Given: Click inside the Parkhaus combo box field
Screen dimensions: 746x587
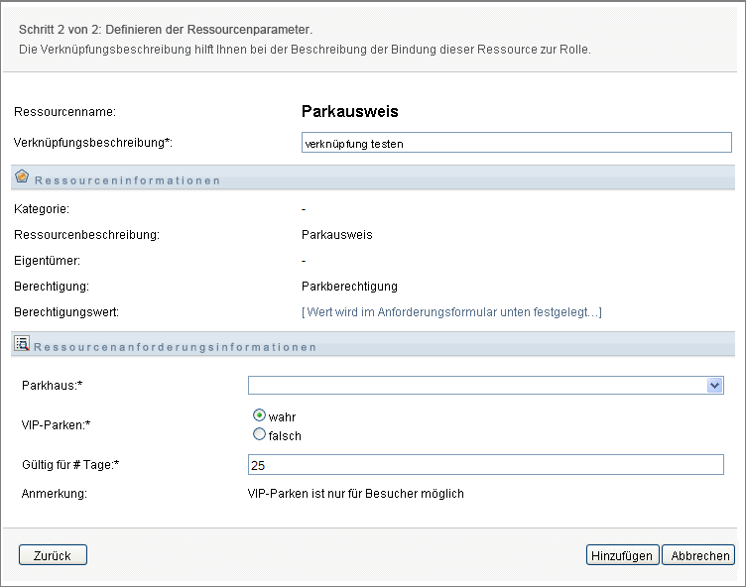Looking at the screenshot, I should 476,386.
